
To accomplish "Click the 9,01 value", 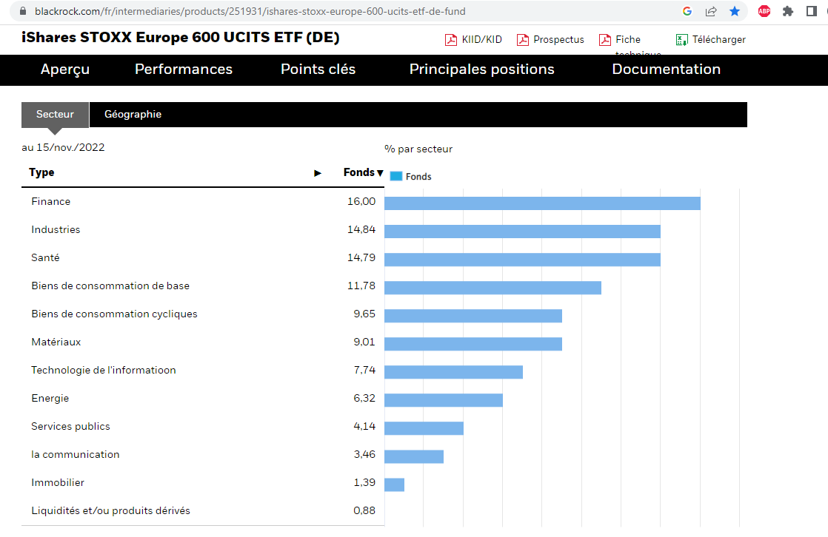I will click(364, 342).
